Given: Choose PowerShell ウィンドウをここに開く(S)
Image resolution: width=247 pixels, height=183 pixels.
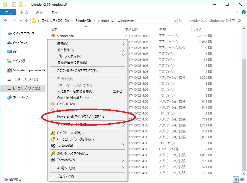Looking at the screenshot, I should point(87,117).
